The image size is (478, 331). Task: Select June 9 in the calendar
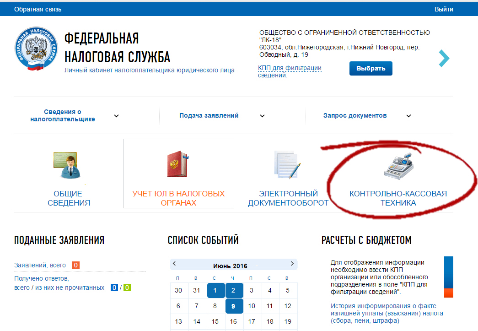click(x=233, y=306)
